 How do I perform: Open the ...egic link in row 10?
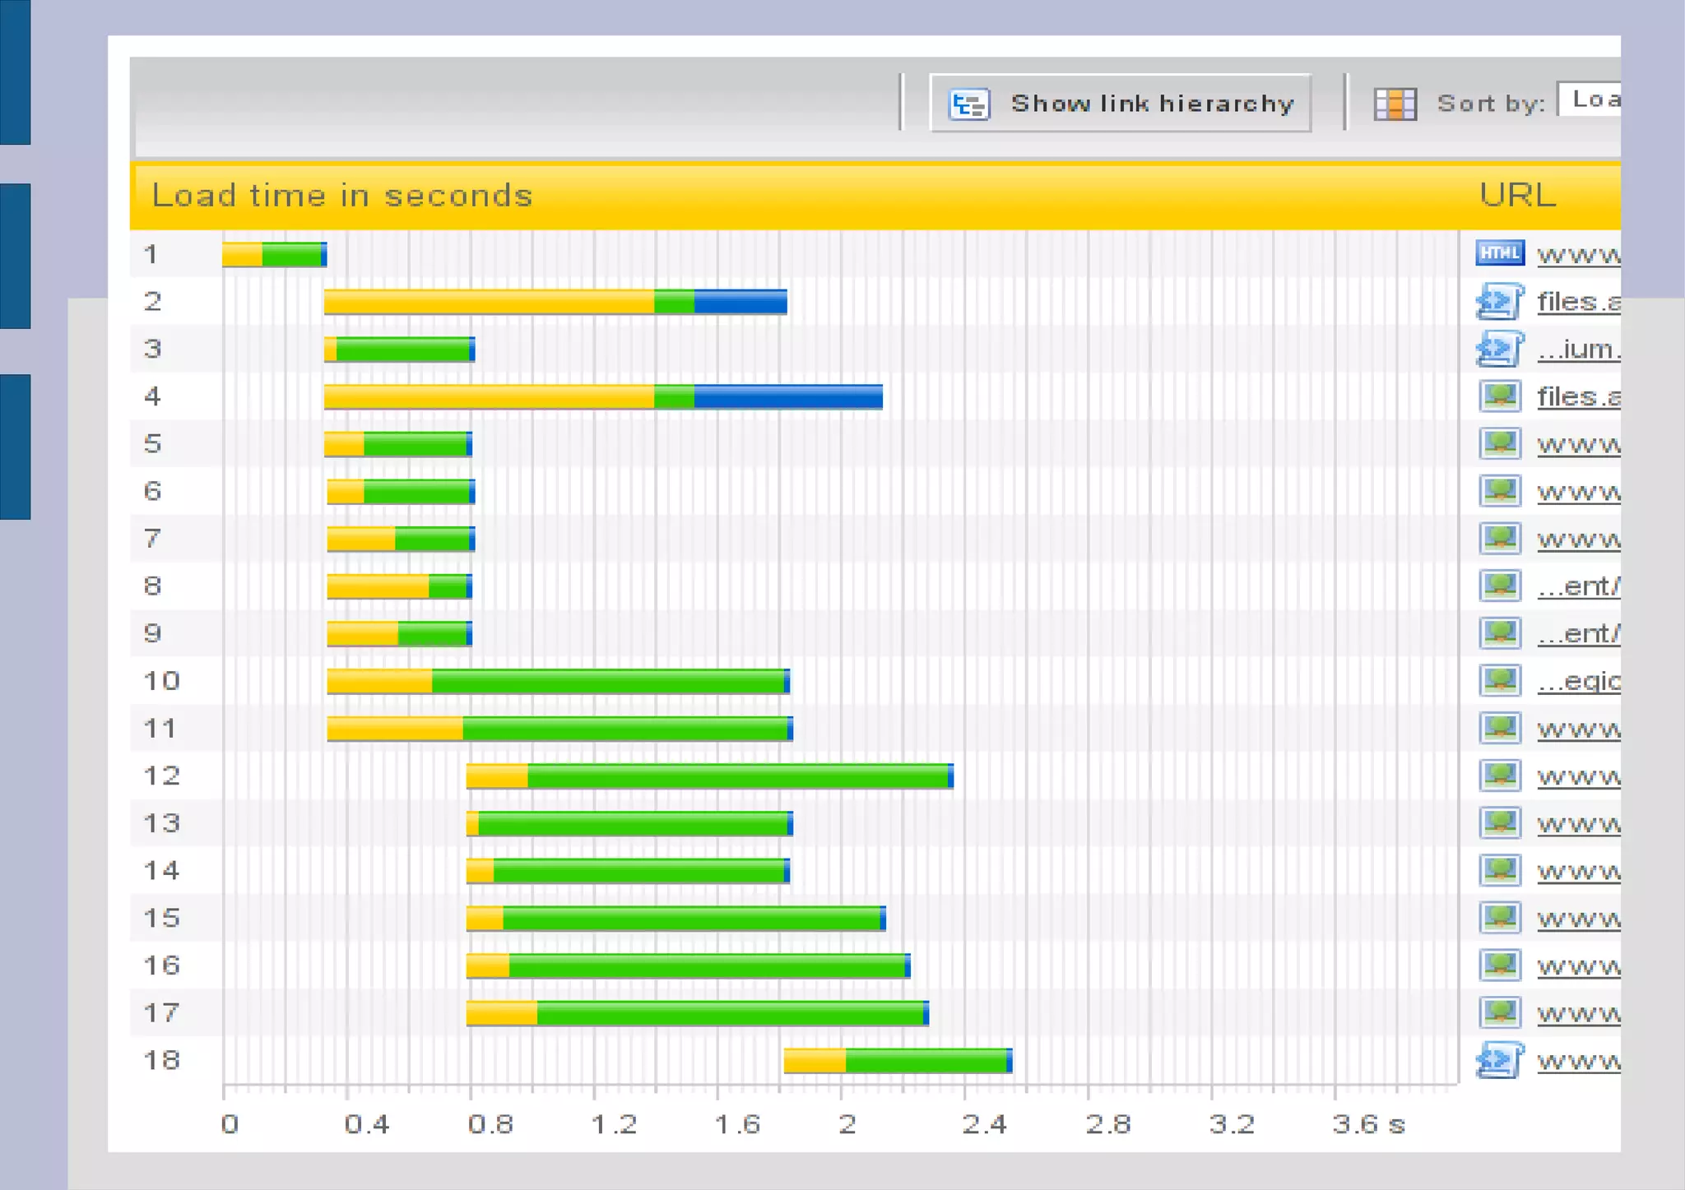(x=1578, y=681)
